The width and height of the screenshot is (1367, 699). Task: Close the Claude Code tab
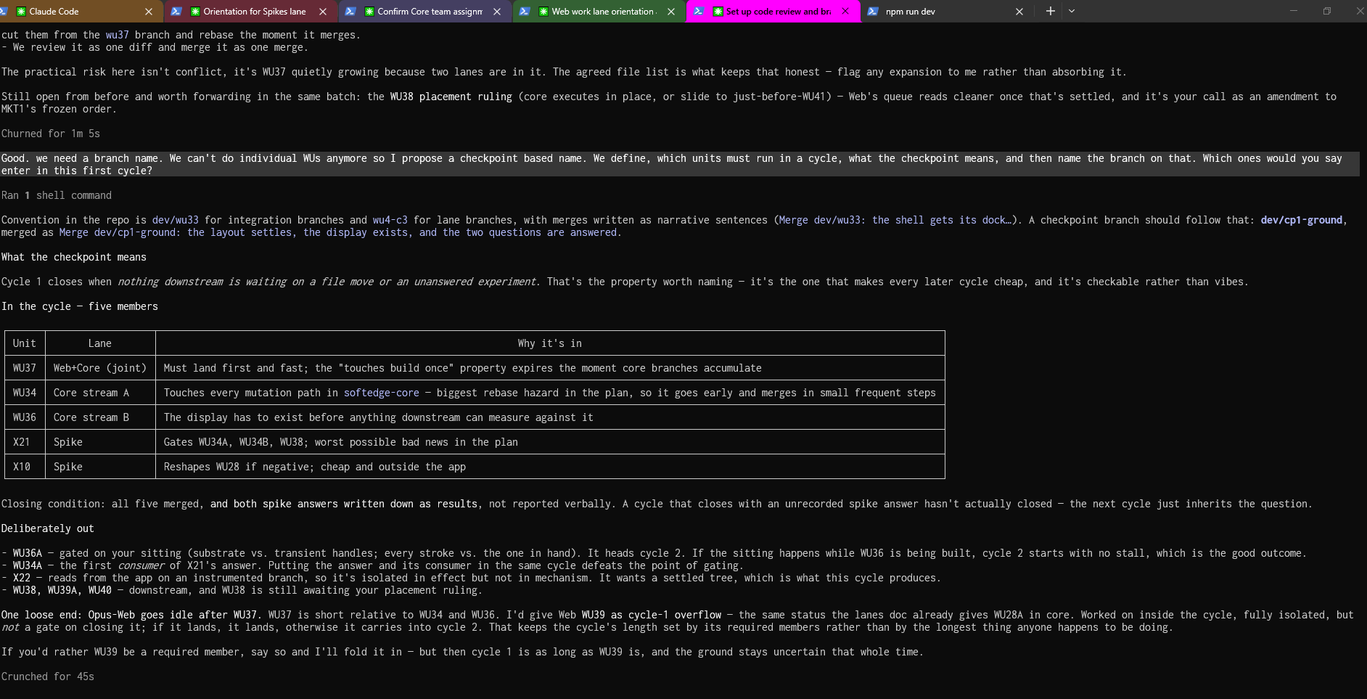tap(149, 12)
